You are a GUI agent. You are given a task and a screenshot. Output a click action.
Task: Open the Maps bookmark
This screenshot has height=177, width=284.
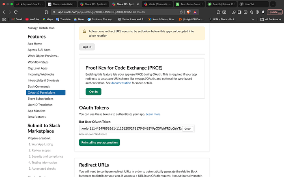[47, 19]
